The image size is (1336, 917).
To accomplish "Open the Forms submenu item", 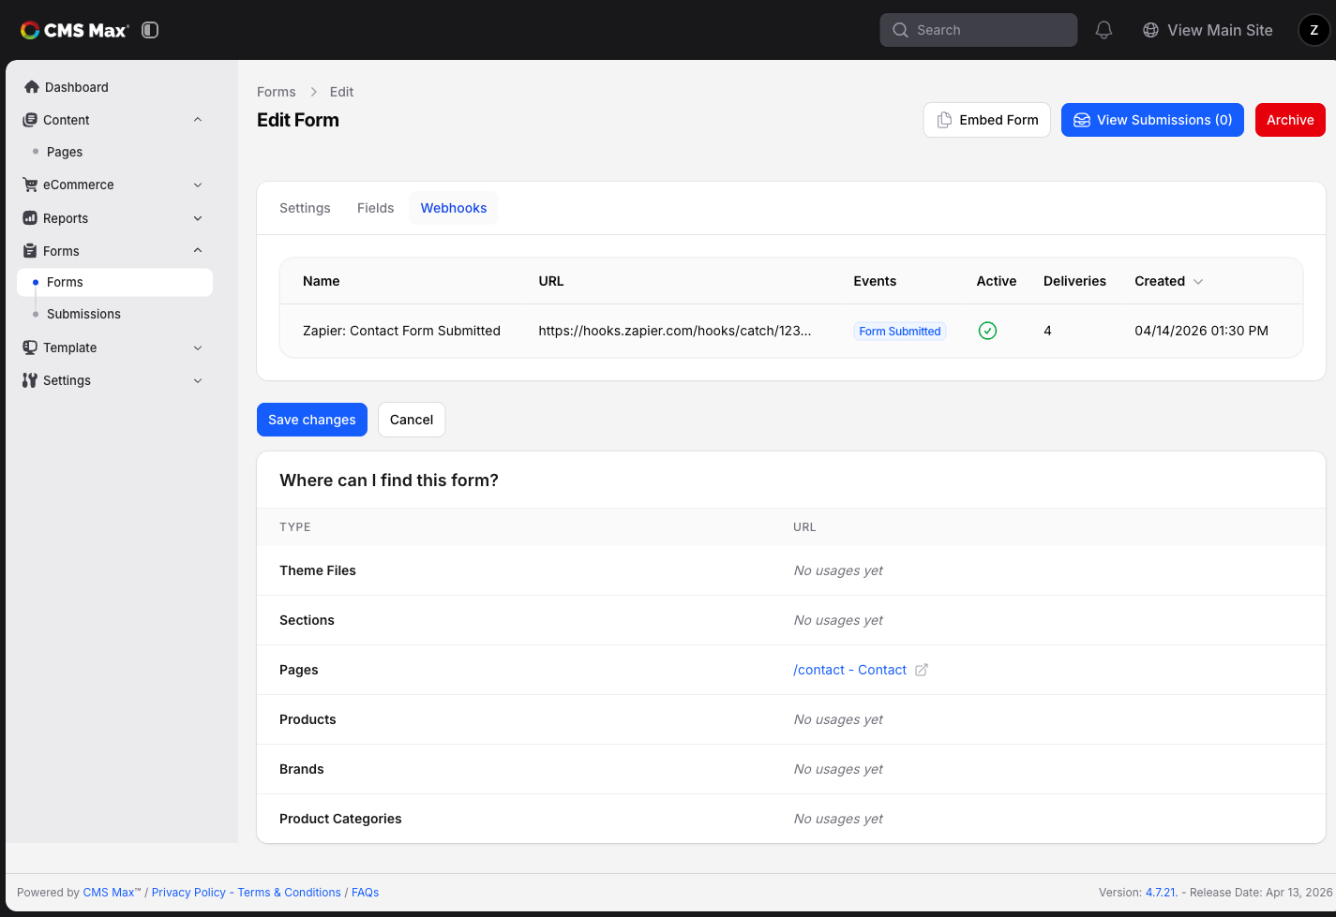I will pyautogui.click(x=114, y=282).
